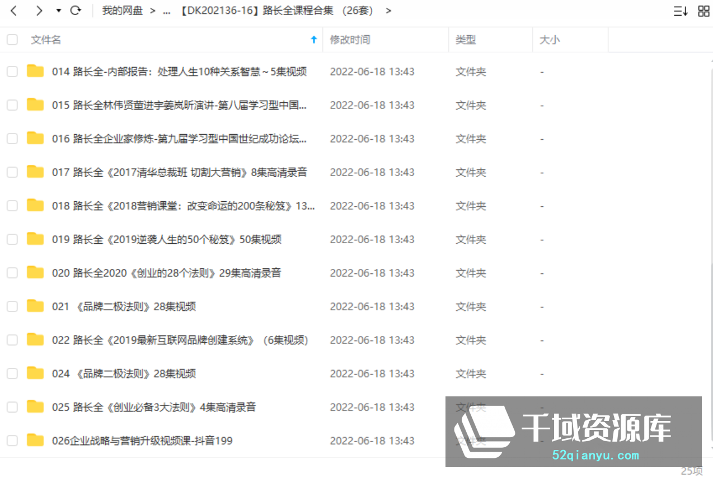Screen dimensions: 713x478
Task: Tick the select-all checkbox in header
Action: click(x=12, y=40)
